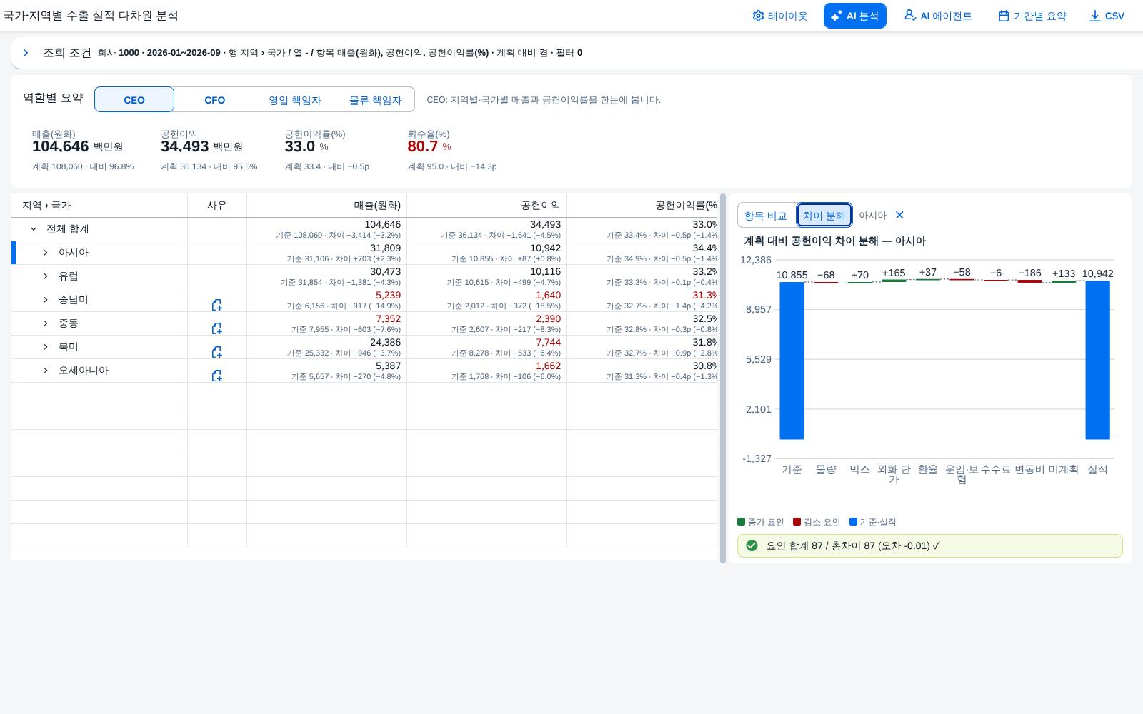The height and width of the screenshot is (714, 1143).
Task: Click the 공헌이익 column header
Action: point(486,206)
